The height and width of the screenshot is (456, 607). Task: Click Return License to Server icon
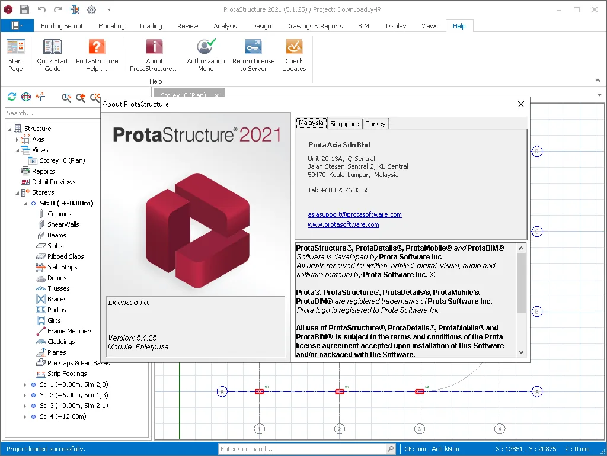(254, 47)
